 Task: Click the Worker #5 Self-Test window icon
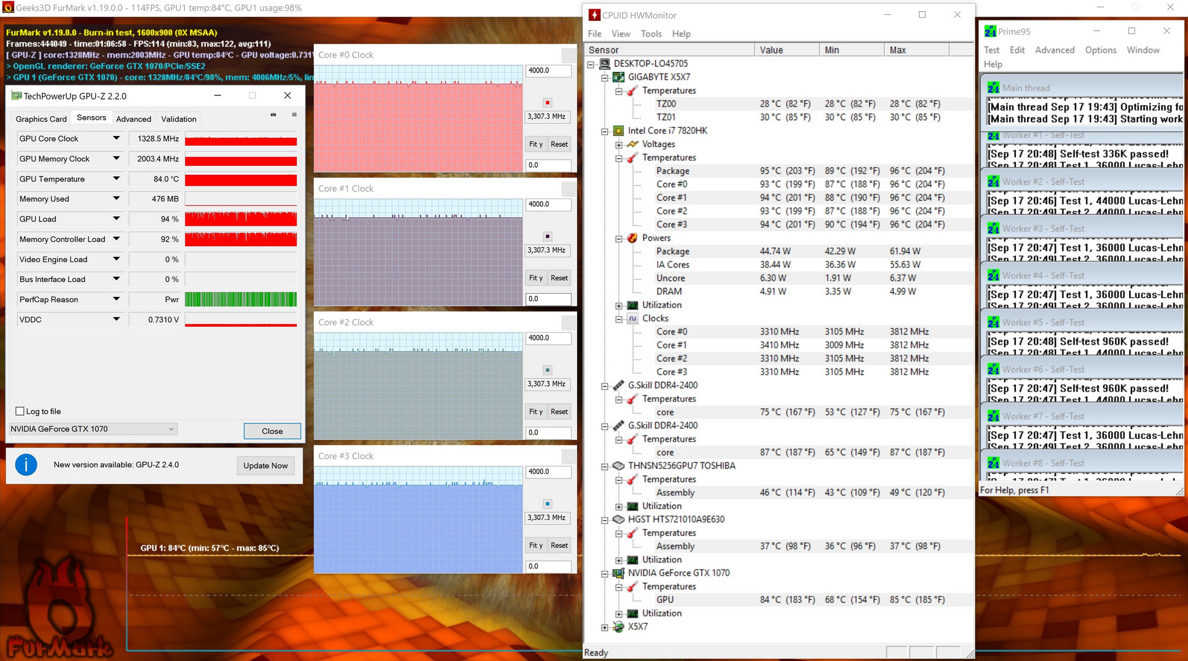tap(993, 322)
